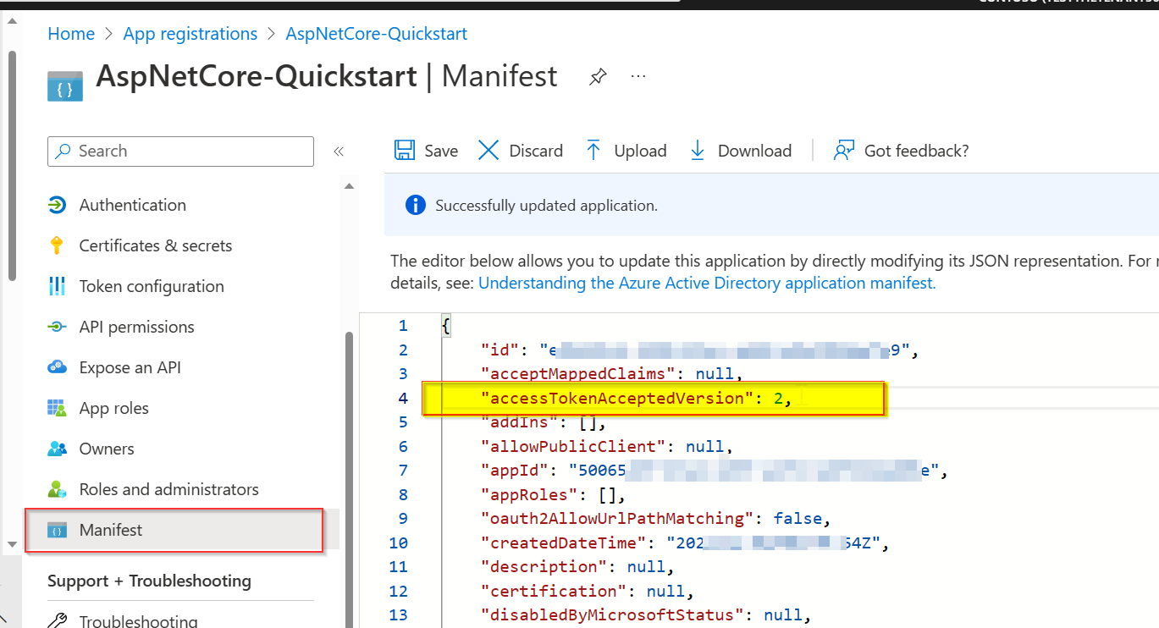Discard manifest changes
This screenshot has height=628, width=1159.
pyautogui.click(x=521, y=151)
